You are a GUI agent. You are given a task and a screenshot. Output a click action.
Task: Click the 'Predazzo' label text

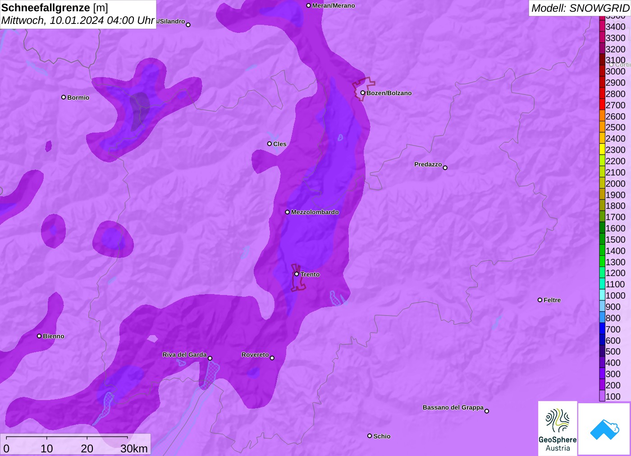point(428,164)
